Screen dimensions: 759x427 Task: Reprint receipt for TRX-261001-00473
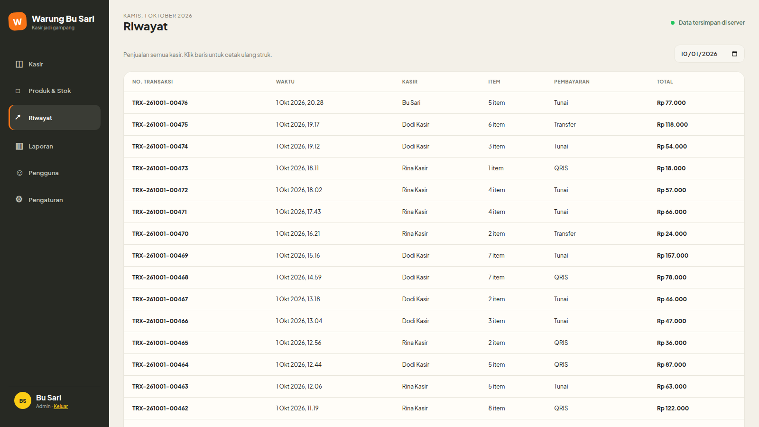click(x=434, y=168)
